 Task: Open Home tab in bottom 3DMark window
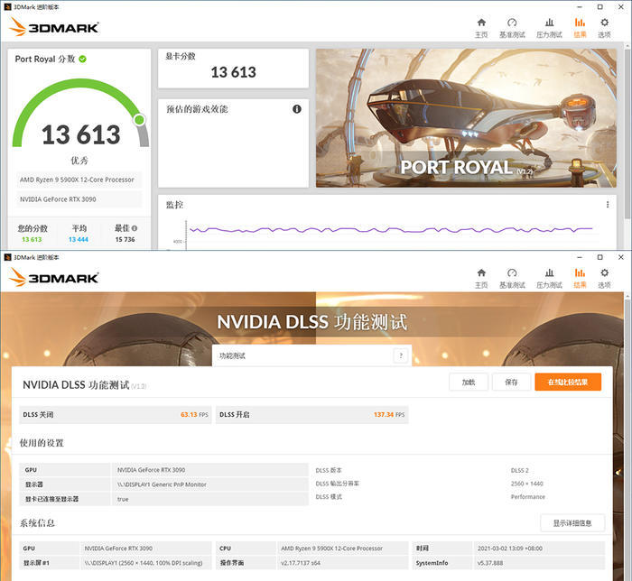point(481,278)
